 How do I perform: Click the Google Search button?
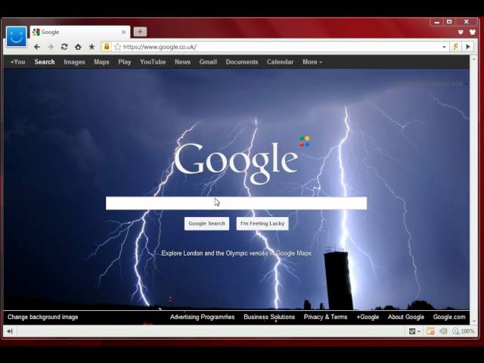click(x=206, y=224)
